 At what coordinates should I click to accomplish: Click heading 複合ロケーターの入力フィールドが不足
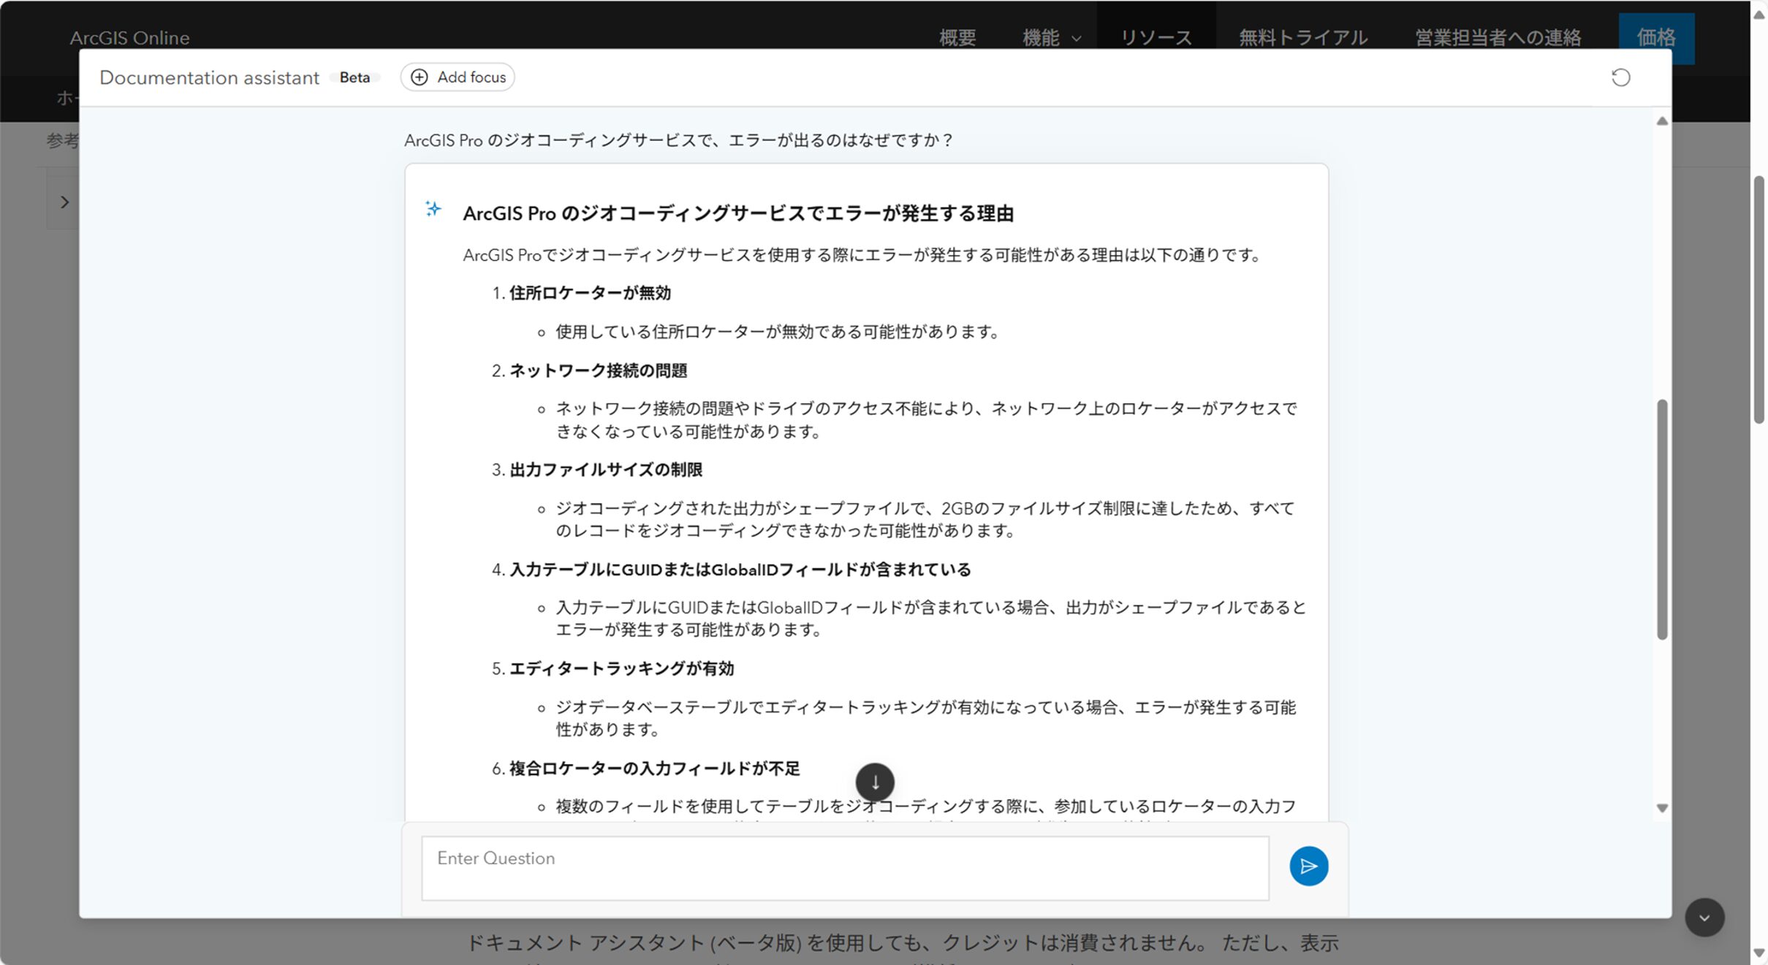pos(654,768)
